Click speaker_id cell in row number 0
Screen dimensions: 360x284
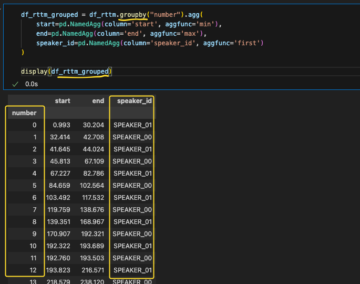[x=133, y=125]
